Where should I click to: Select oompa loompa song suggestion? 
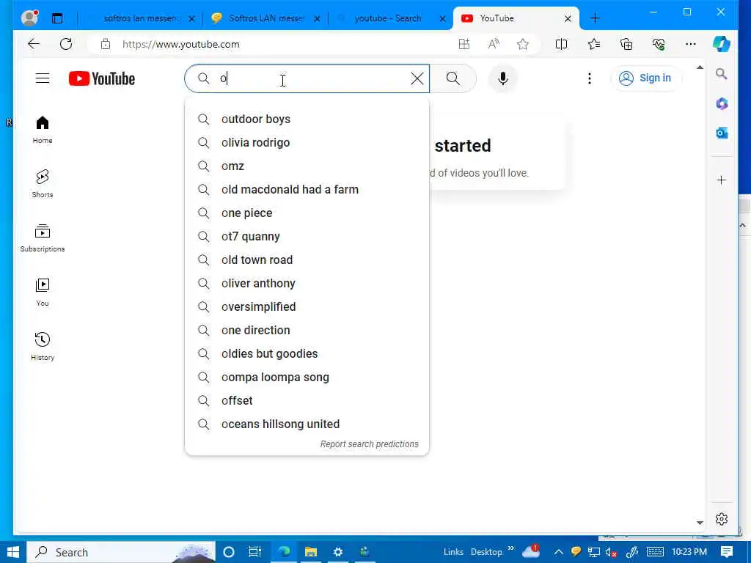point(307,378)
